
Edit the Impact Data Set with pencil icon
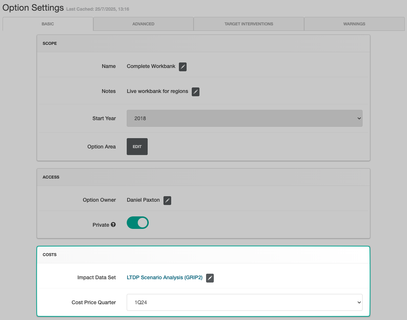tap(209, 278)
